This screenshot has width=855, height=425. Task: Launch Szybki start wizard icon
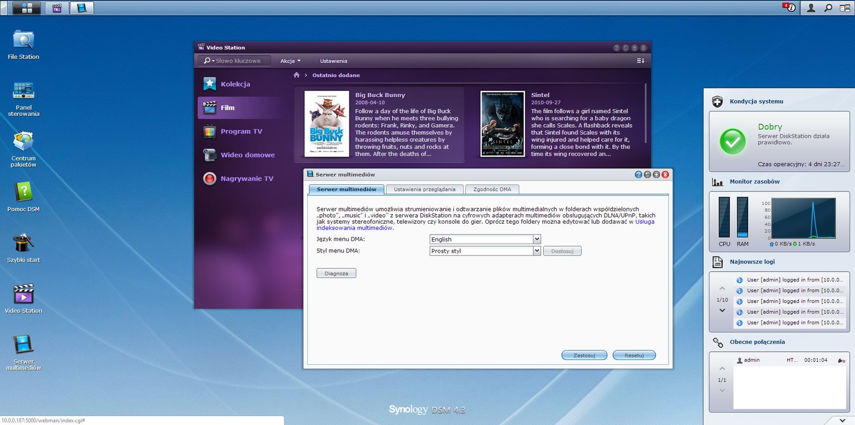tap(23, 248)
